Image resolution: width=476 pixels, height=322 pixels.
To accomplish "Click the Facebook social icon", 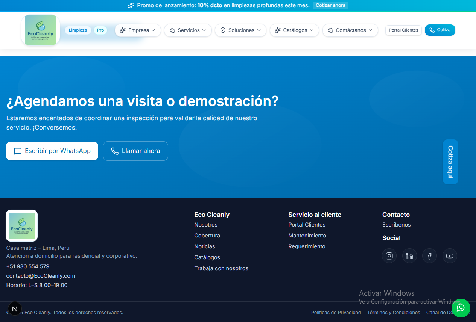I will 429,255.
